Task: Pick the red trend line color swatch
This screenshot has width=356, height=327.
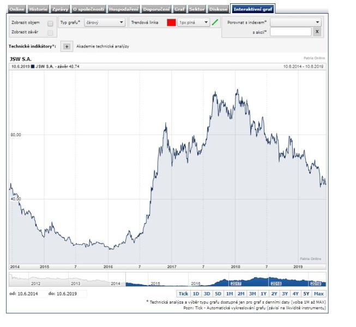Action: click(x=171, y=22)
